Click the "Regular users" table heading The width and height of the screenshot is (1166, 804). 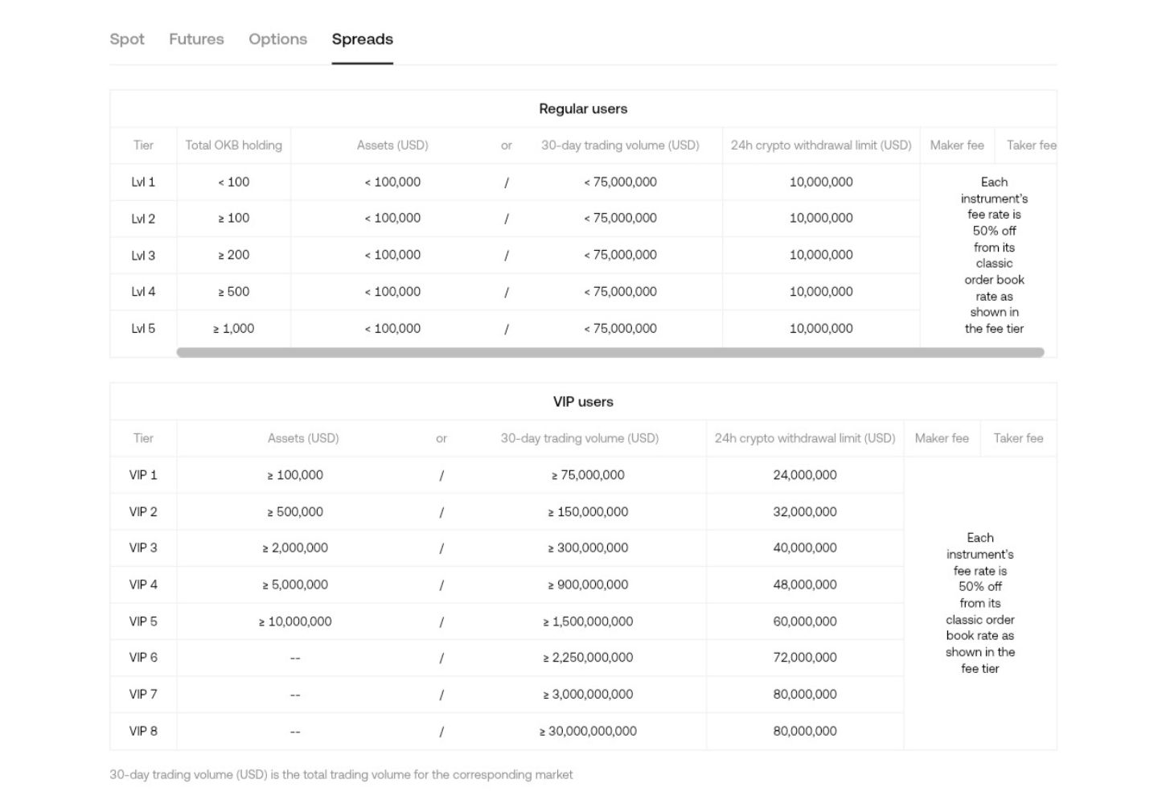pyautogui.click(x=583, y=109)
